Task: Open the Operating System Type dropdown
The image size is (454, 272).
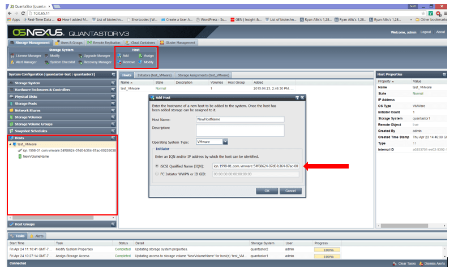Action: [225, 141]
